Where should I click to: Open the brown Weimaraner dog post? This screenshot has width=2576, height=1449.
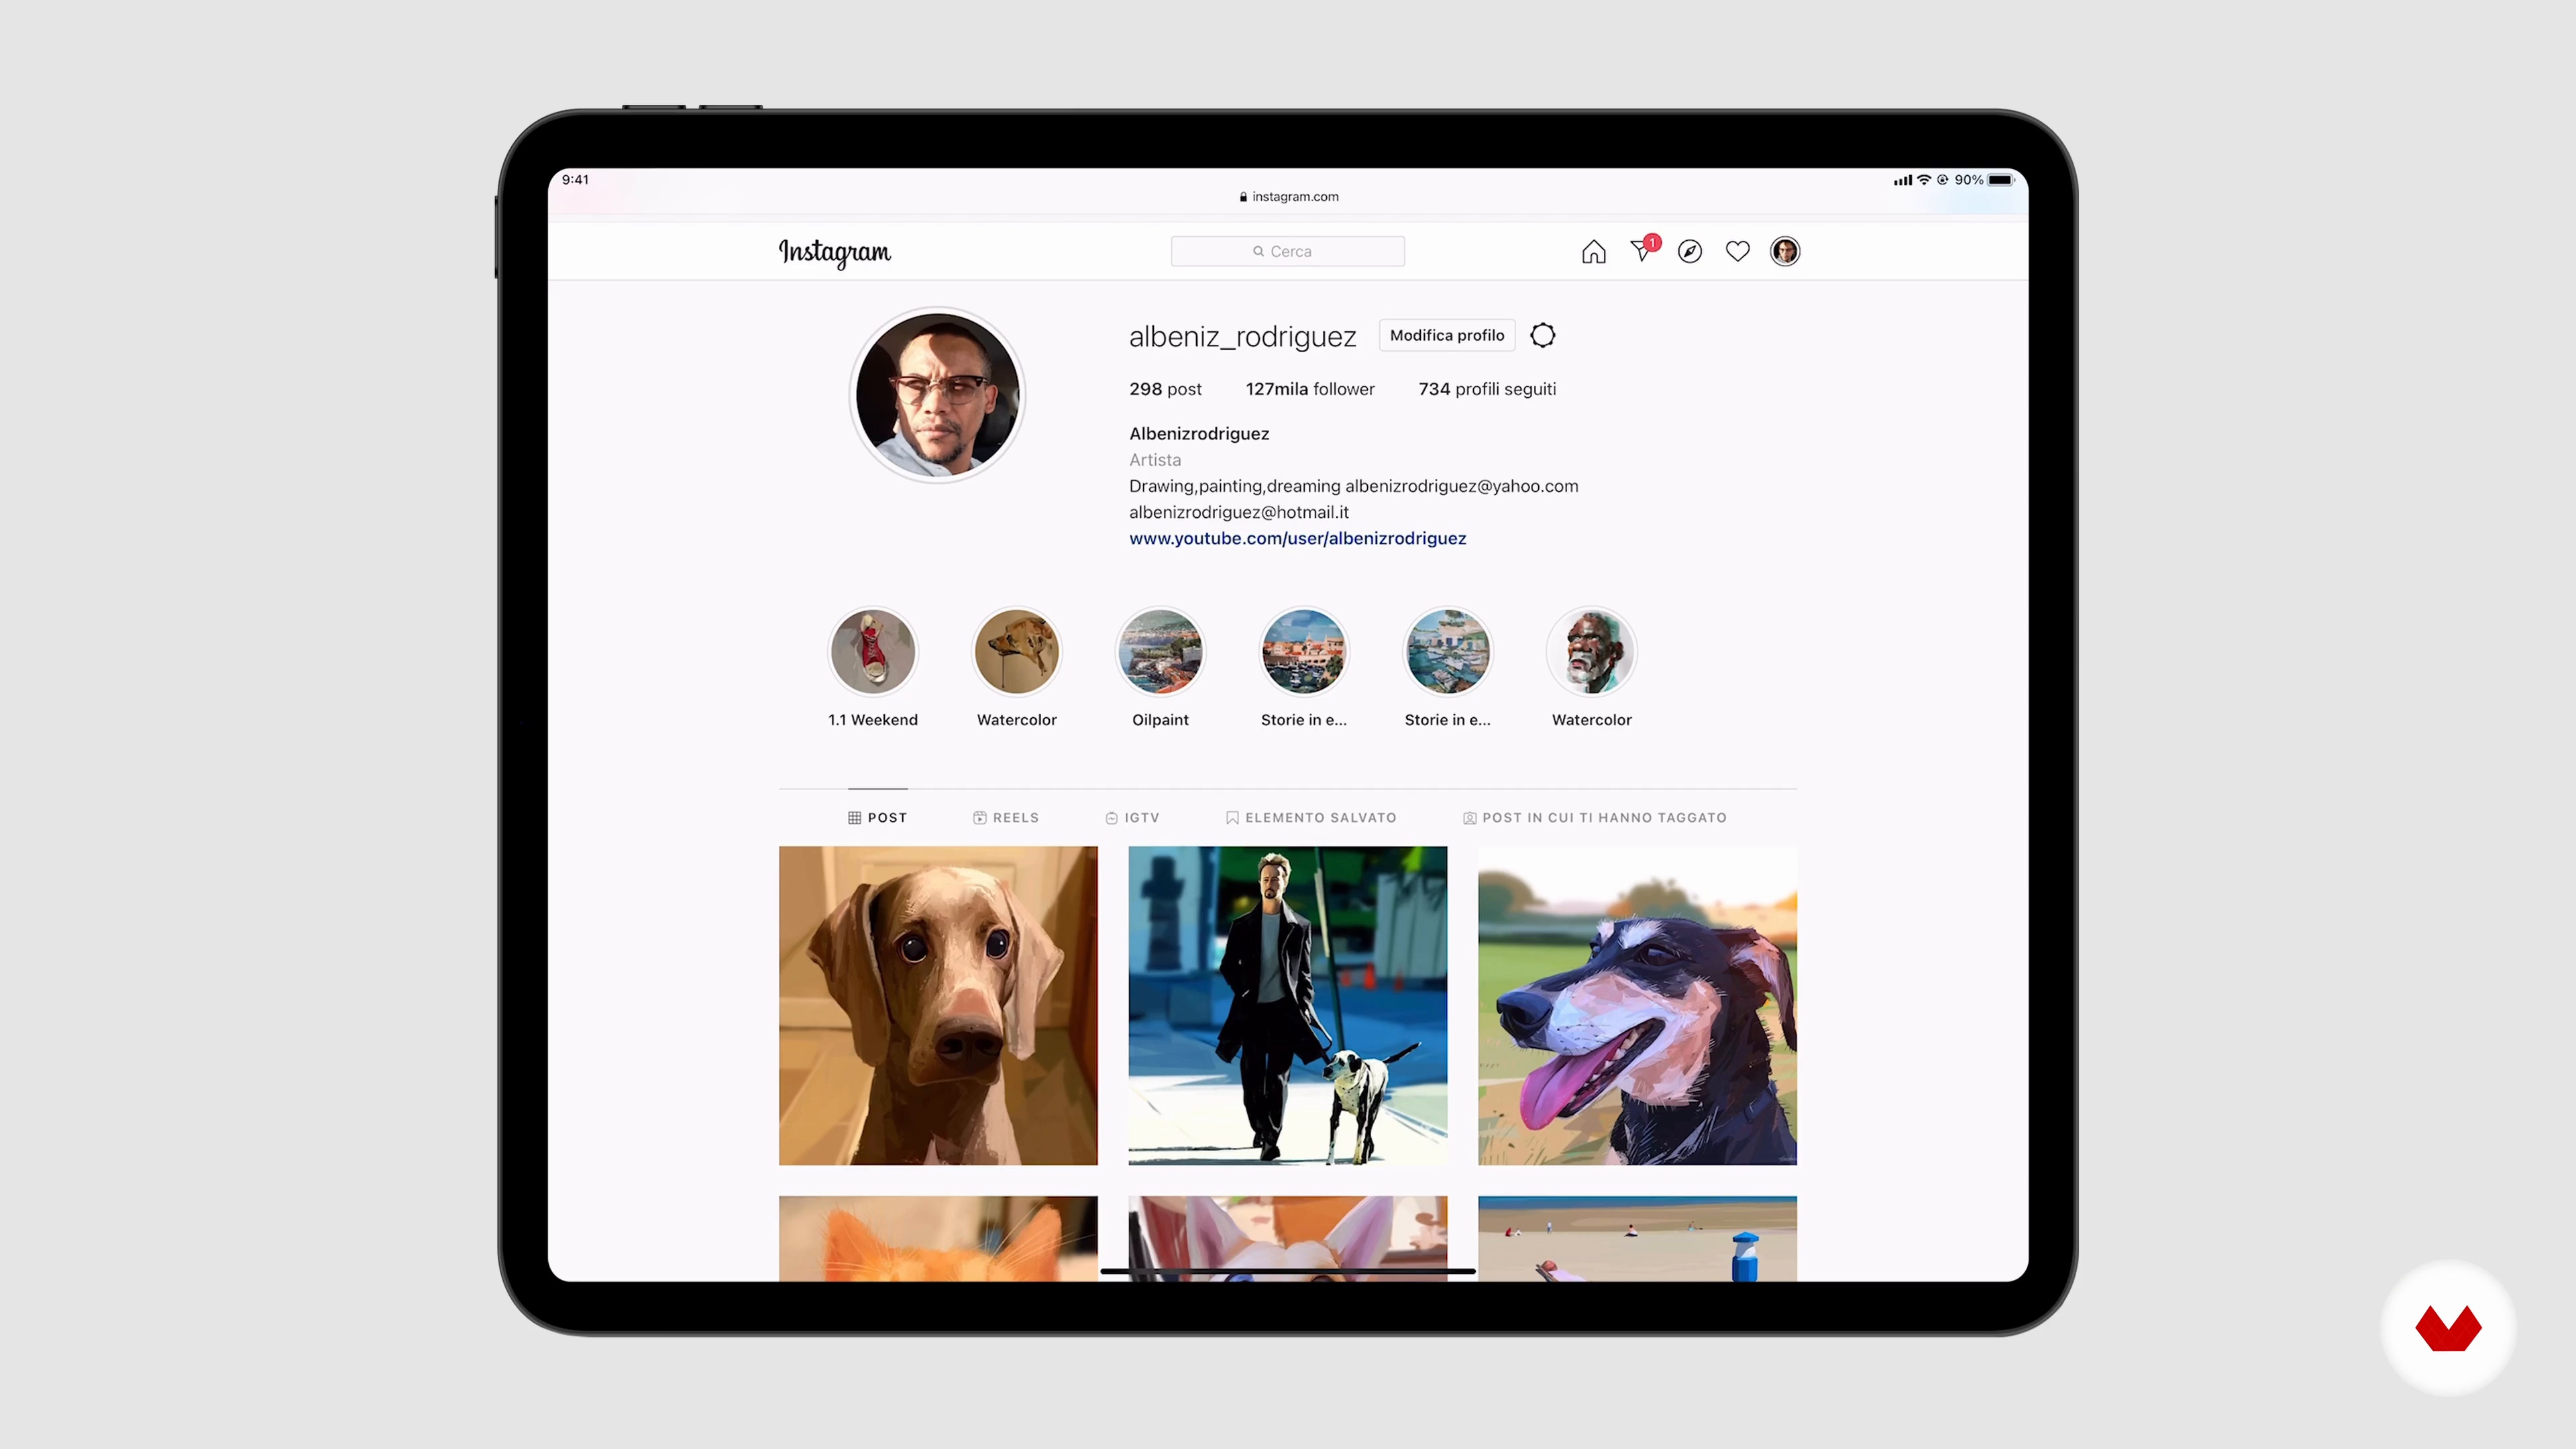click(938, 1005)
